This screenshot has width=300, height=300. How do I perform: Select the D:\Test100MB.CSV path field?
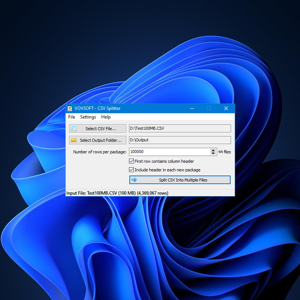click(180, 128)
